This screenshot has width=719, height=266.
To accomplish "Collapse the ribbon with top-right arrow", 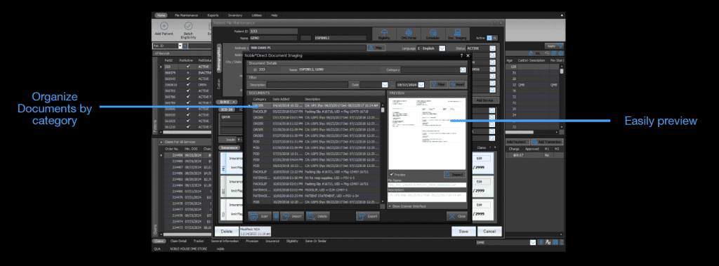I will pos(562,15).
